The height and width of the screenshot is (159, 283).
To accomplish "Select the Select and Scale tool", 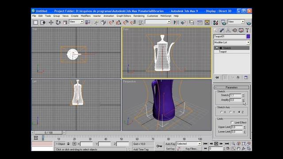I will coord(65,23).
